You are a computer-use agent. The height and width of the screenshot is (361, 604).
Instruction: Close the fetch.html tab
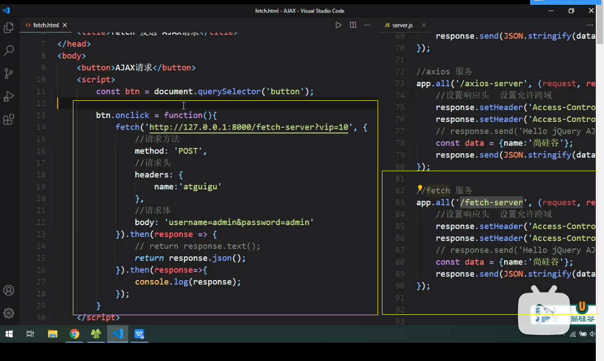click(65, 25)
